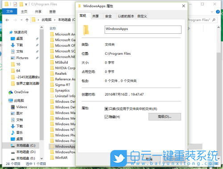Screen dimensions: 223x169
Task: Open the folder named 10
Action: pyautogui.click(x=18, y=64)
